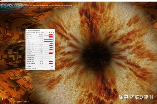Expand the Video Engine Load dropdown
Screen dimensions: 157x104
click(x=37, y=57)
